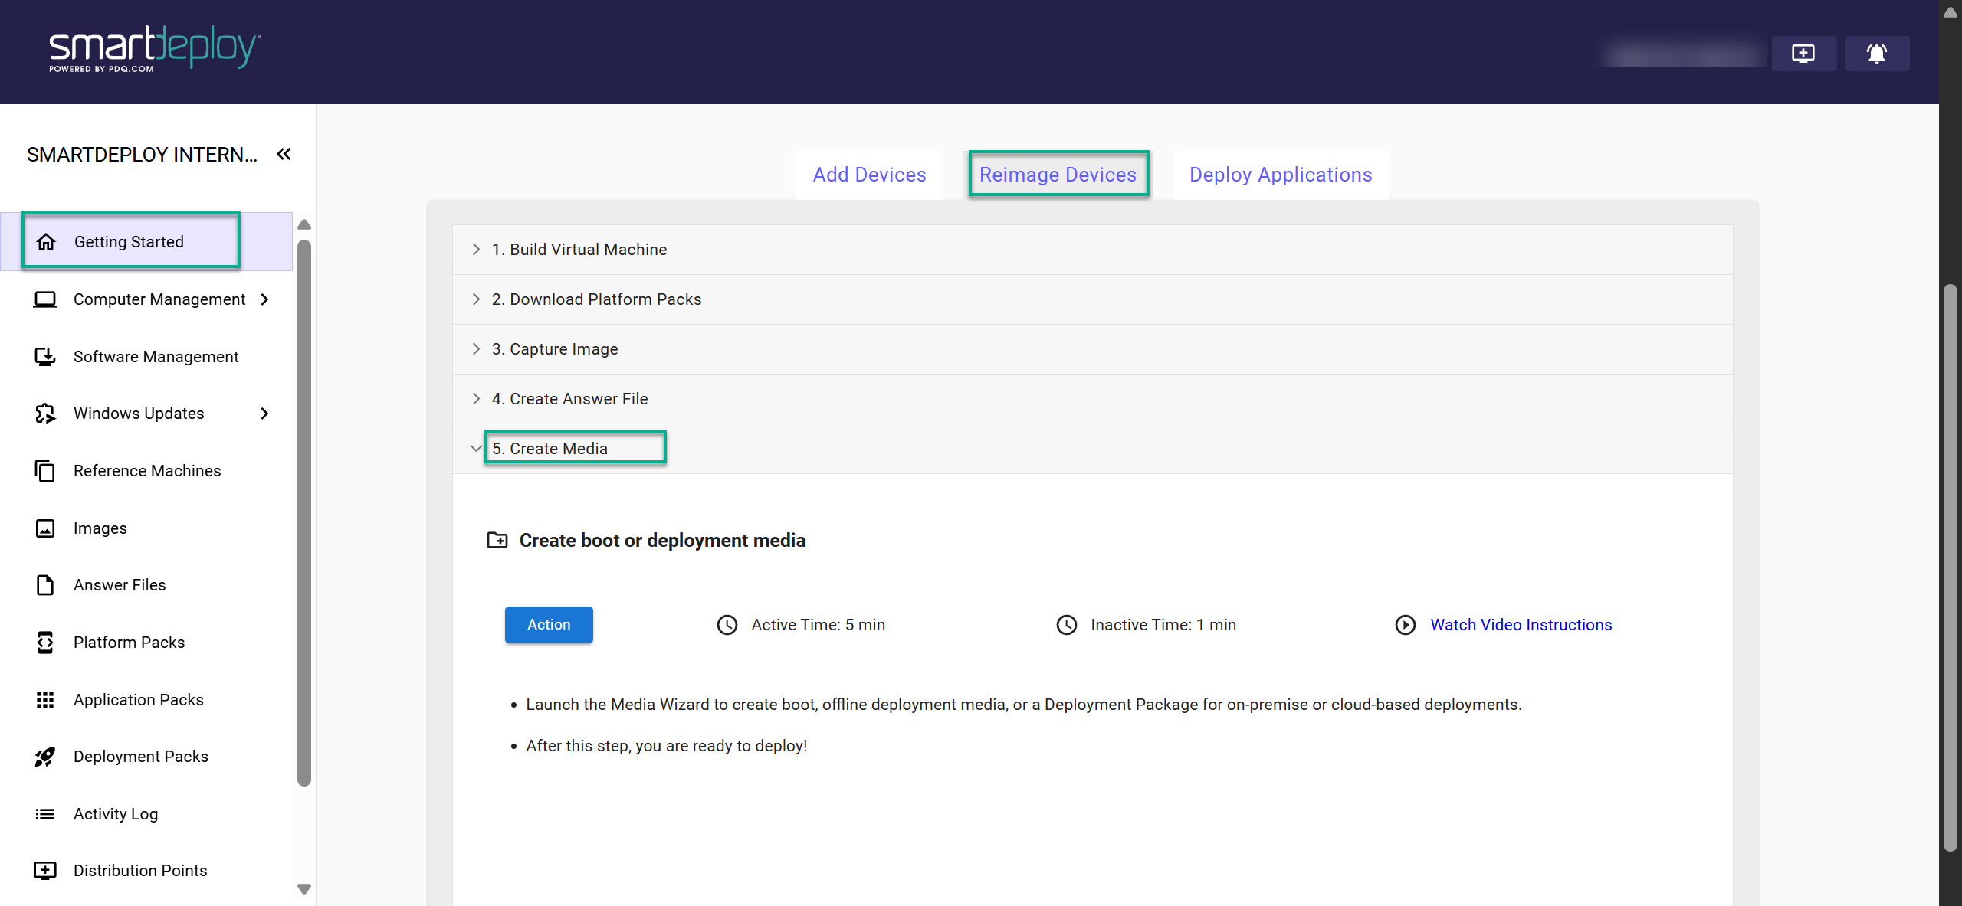Click the notification bell icon
This screenshot has height=906, width=1962.
point(1876,53)
